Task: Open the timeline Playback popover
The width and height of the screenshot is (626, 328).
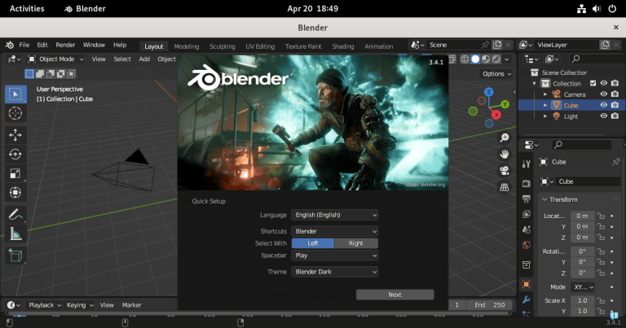Action: (x=44, y=305)
